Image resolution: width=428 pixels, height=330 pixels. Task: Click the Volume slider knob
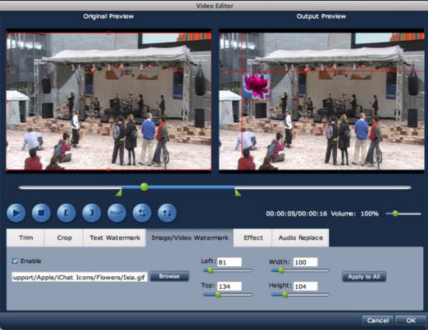coord(395,213)
